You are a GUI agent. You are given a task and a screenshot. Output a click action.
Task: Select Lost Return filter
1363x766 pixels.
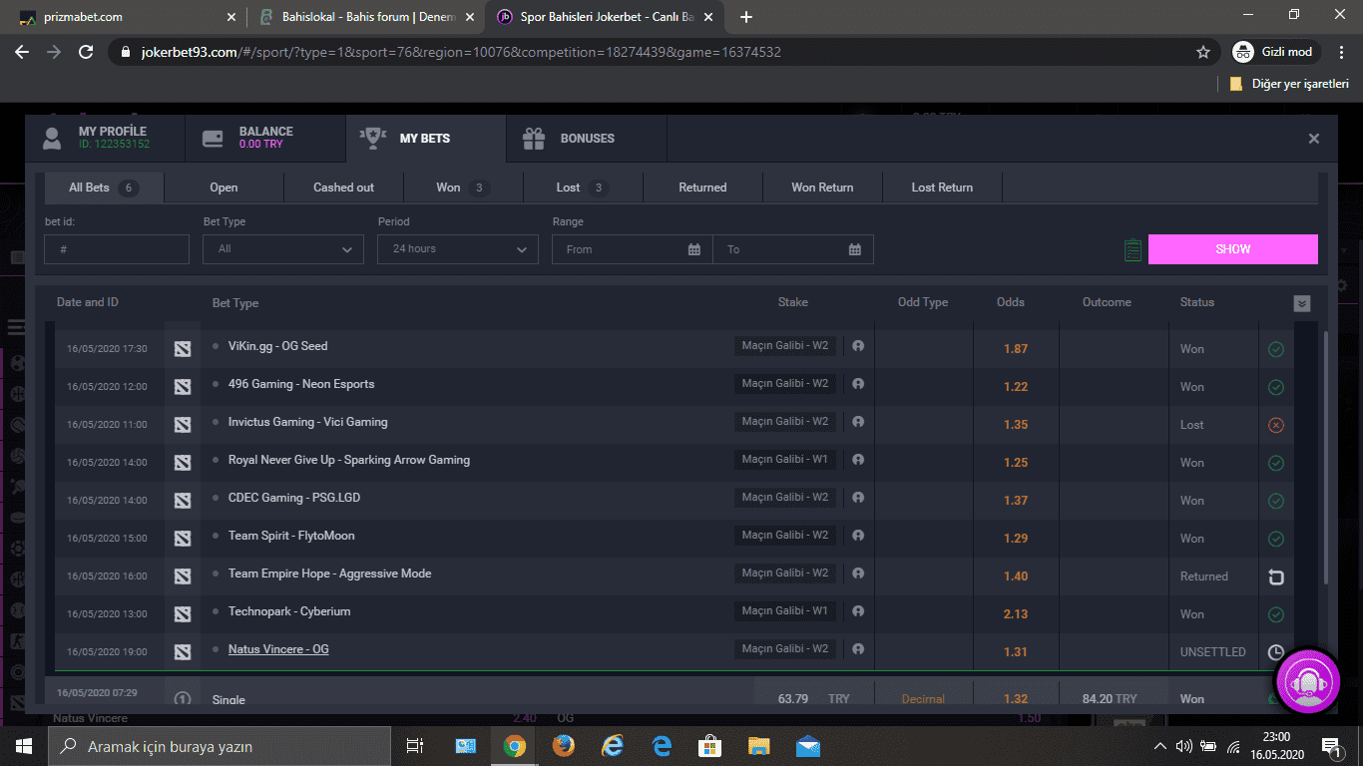pos(942,188)
